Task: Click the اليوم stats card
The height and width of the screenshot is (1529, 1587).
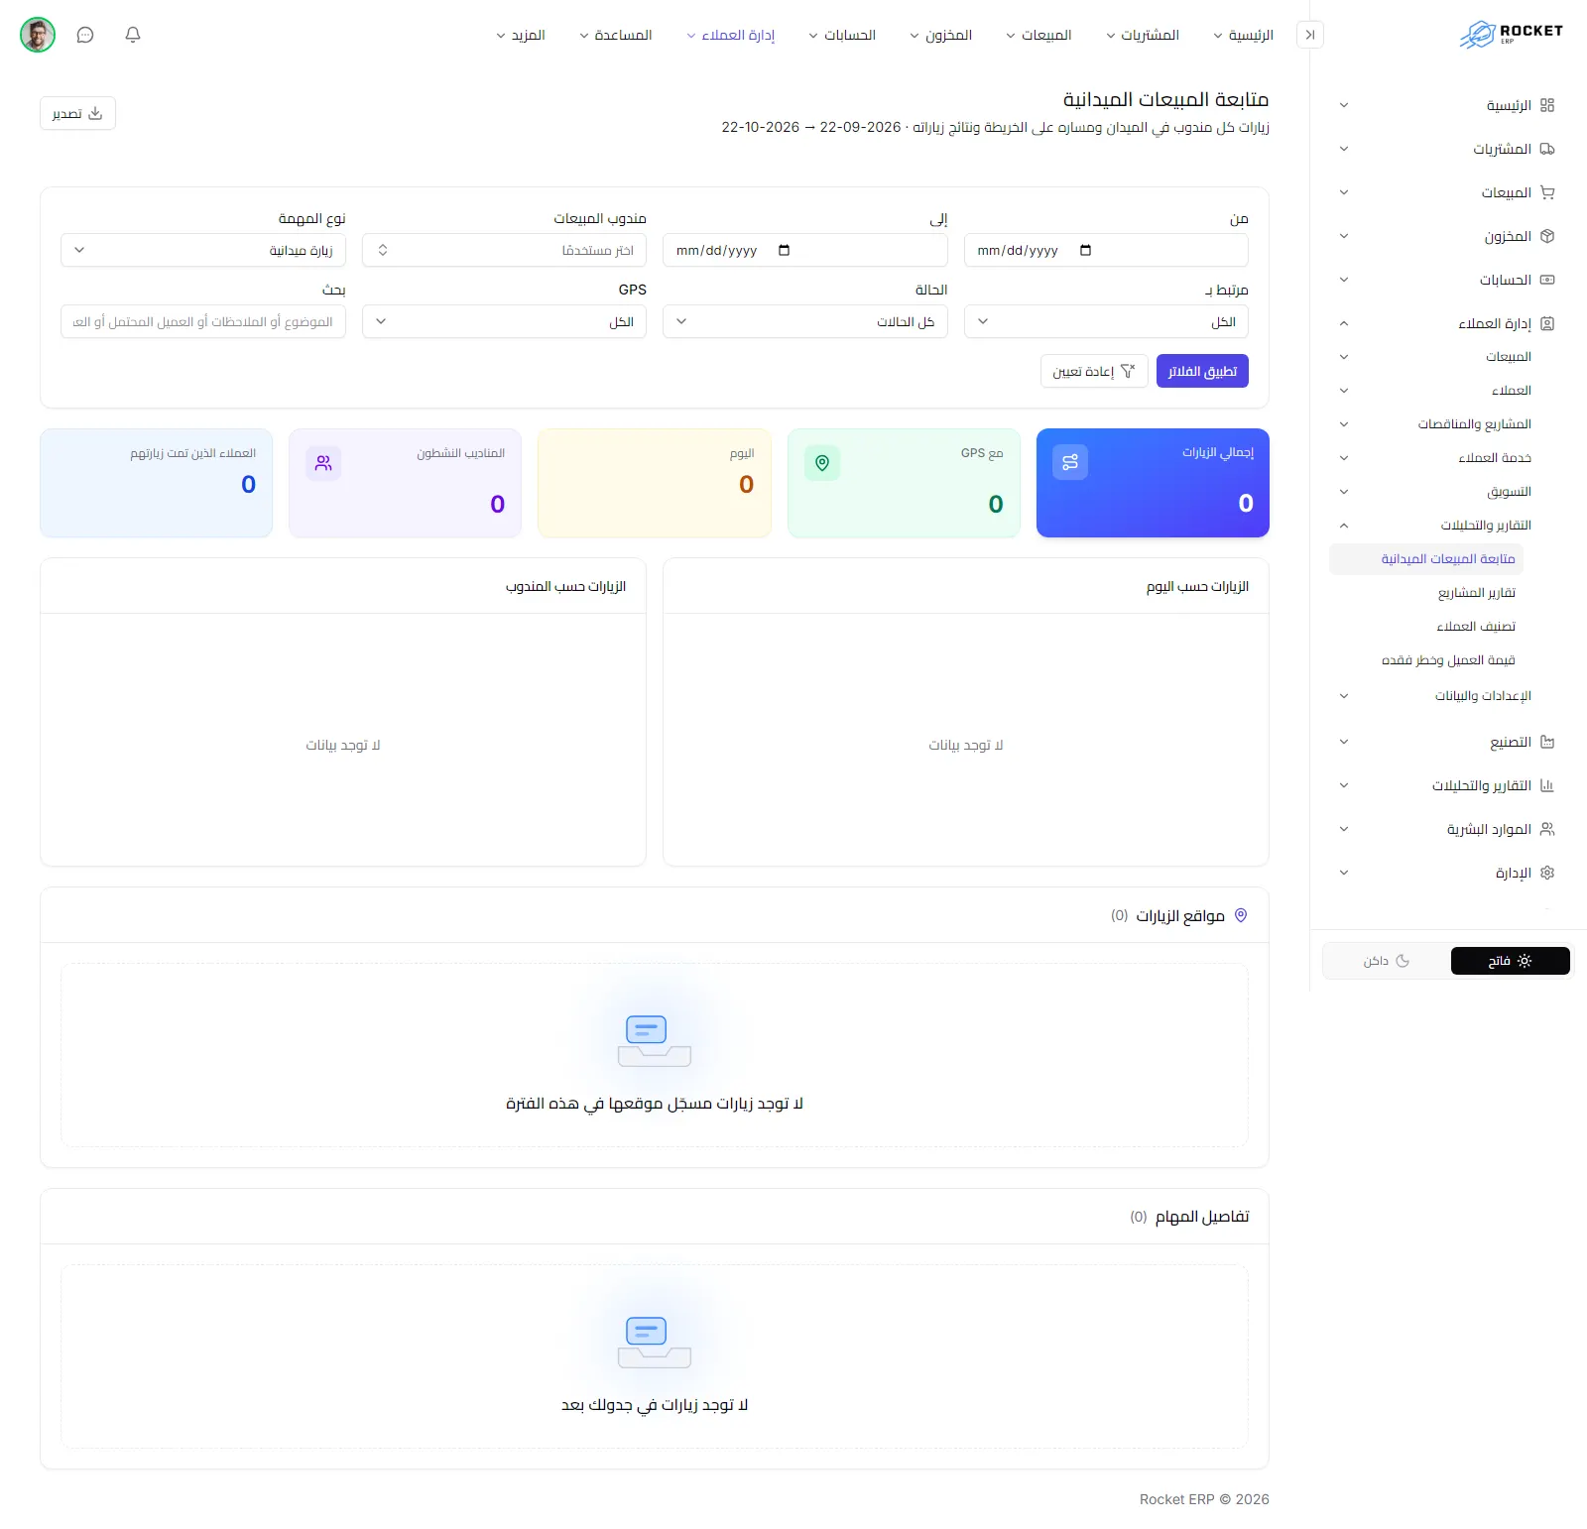Action: [x=655, y=483]
